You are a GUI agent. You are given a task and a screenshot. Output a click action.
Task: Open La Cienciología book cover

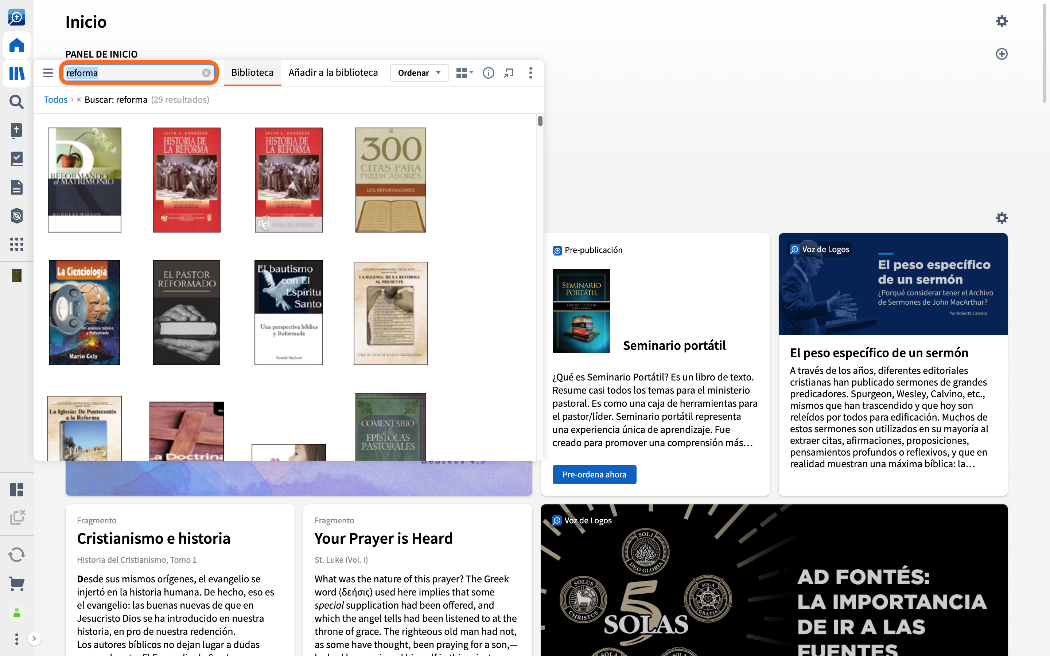point(85,312)
